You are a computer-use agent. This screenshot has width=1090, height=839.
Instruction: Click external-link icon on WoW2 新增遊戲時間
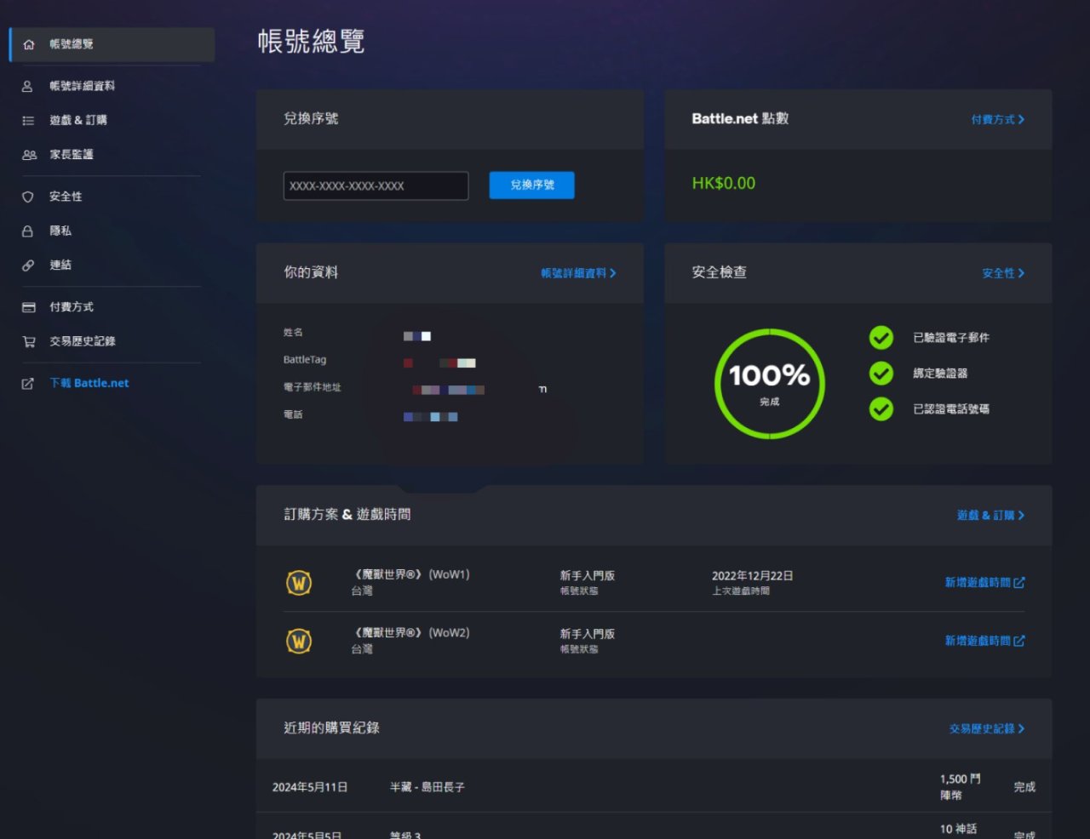tap(1019, 641)
